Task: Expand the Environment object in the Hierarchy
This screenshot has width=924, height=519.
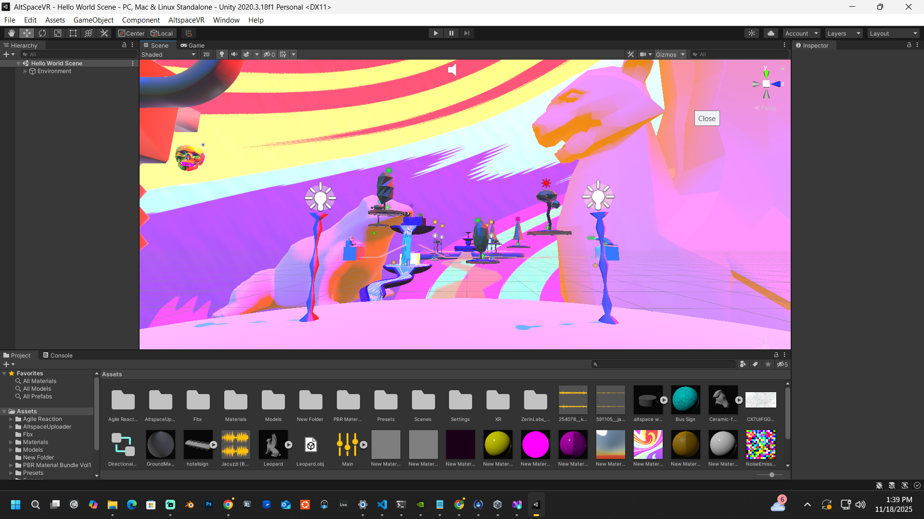Action: 25,71
